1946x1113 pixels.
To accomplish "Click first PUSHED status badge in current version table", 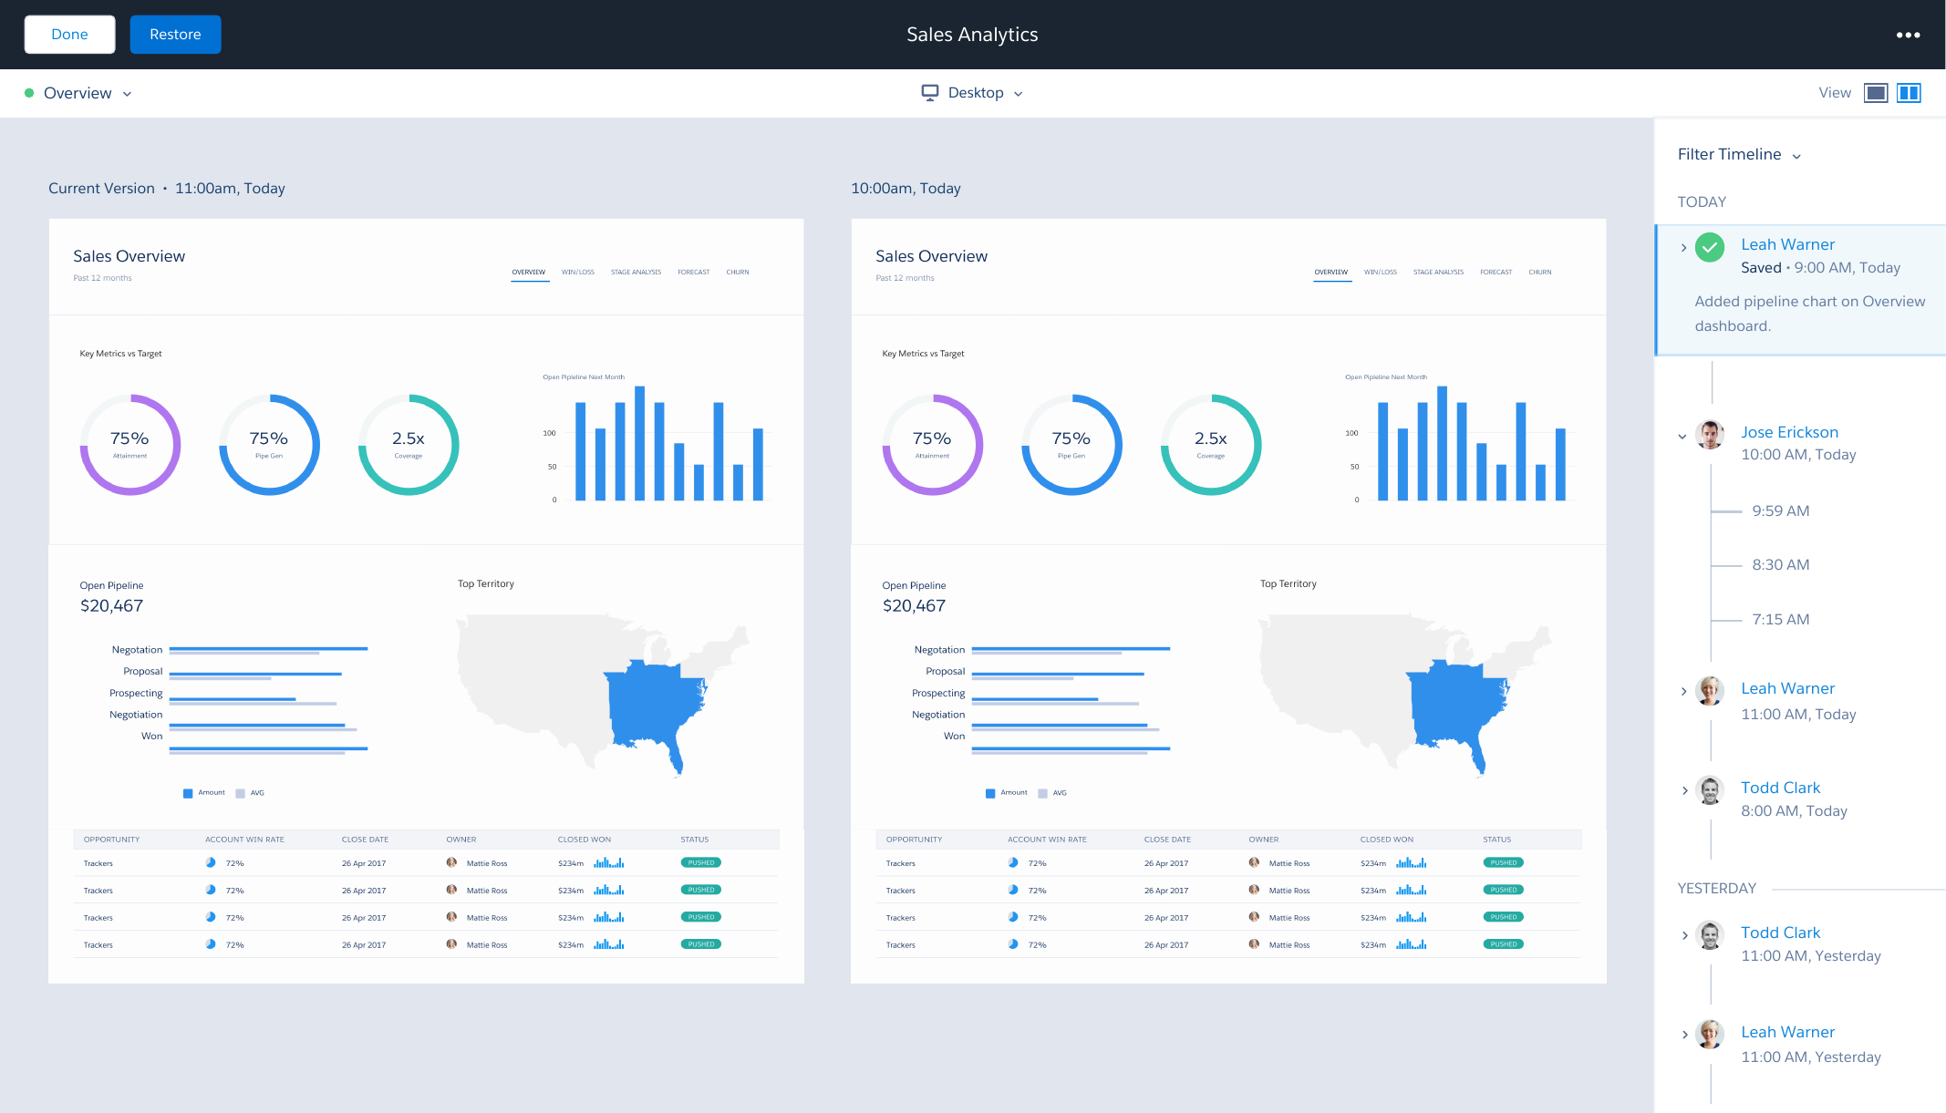I will [701, 862].
